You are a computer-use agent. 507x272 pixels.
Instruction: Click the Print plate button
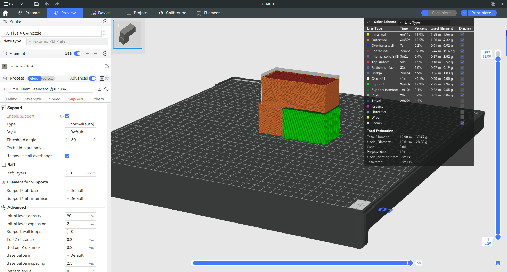[481, 13]
